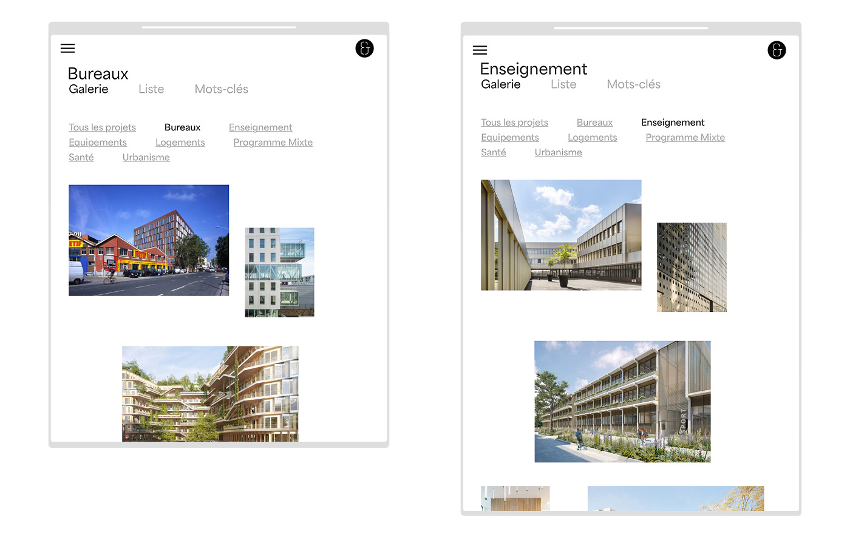Switch to Liste tab in Enseignement screen
The width and height of the screenshot is (850, 540).
563,84
